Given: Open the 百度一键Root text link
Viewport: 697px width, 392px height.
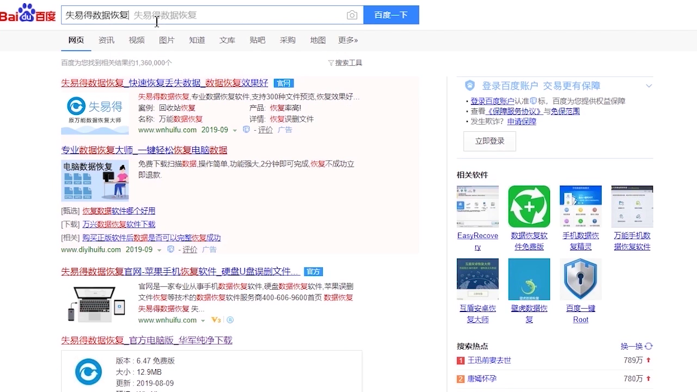Looking at the screenshot, I should [x=580, y=314].
